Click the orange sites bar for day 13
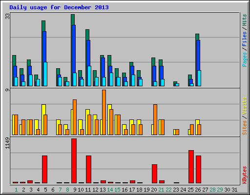250x195 pixels. point(104,112)
